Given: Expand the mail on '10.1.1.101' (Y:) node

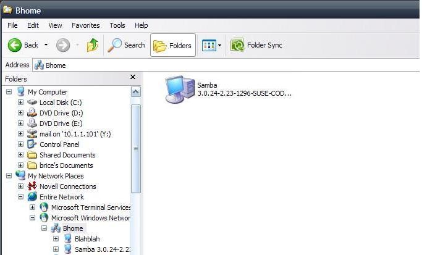Looking at the screenshot, I should pyautogui.click(x=20, y=134).
